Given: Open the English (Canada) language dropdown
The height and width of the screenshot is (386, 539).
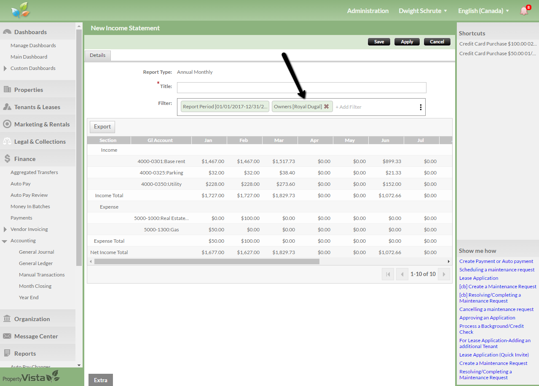Looking at the screenshot, I should pyautogui.click(x=483, y=11).
